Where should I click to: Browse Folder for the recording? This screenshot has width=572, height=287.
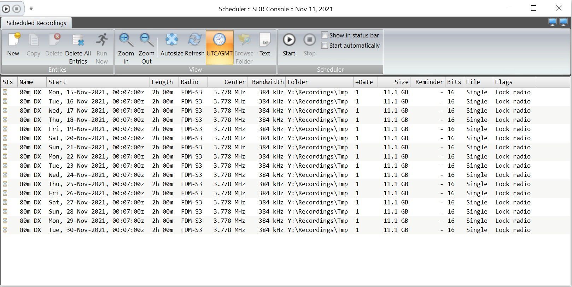(244, 48)
